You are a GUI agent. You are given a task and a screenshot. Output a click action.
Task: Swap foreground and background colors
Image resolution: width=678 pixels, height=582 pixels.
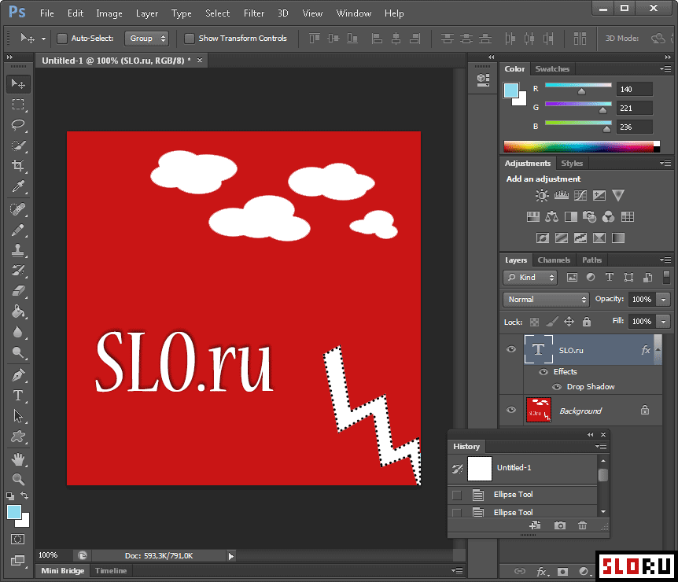click(24, 495)
